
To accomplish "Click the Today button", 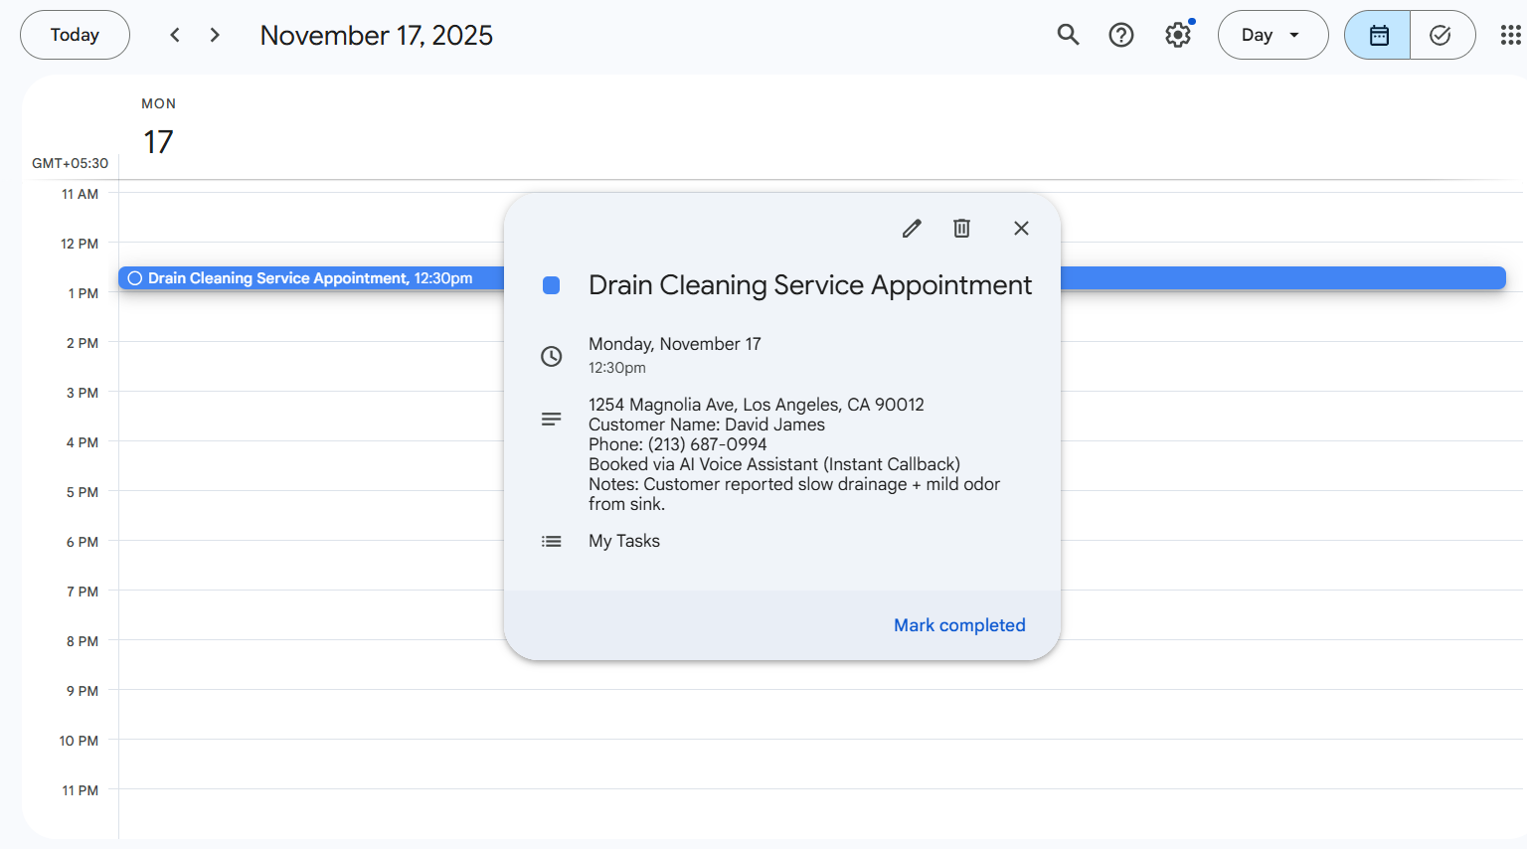I will click(x=75, y=35).
